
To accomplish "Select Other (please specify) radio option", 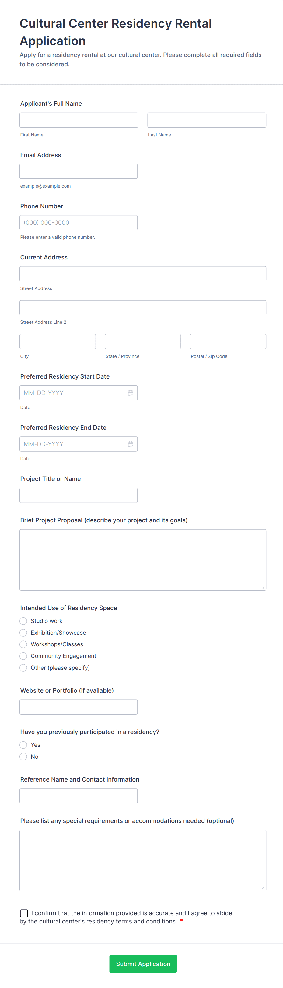I will [23, 668].
